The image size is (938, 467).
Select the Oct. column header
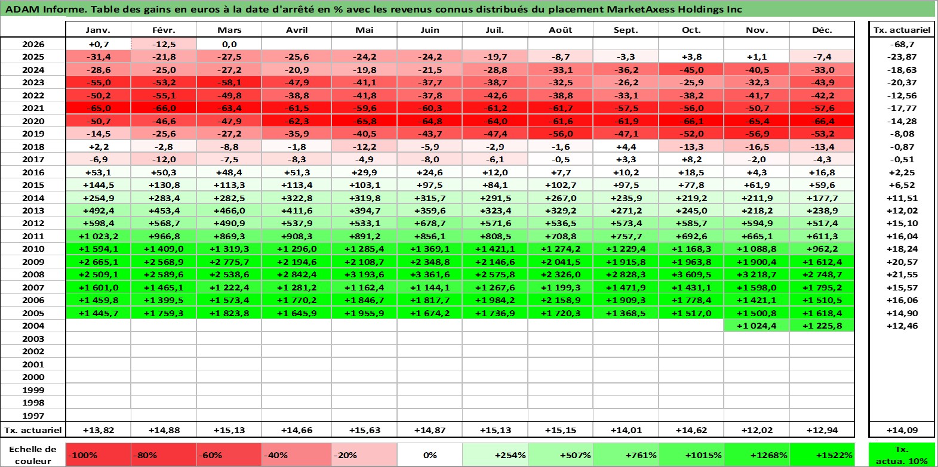click(x=691, y=30)
